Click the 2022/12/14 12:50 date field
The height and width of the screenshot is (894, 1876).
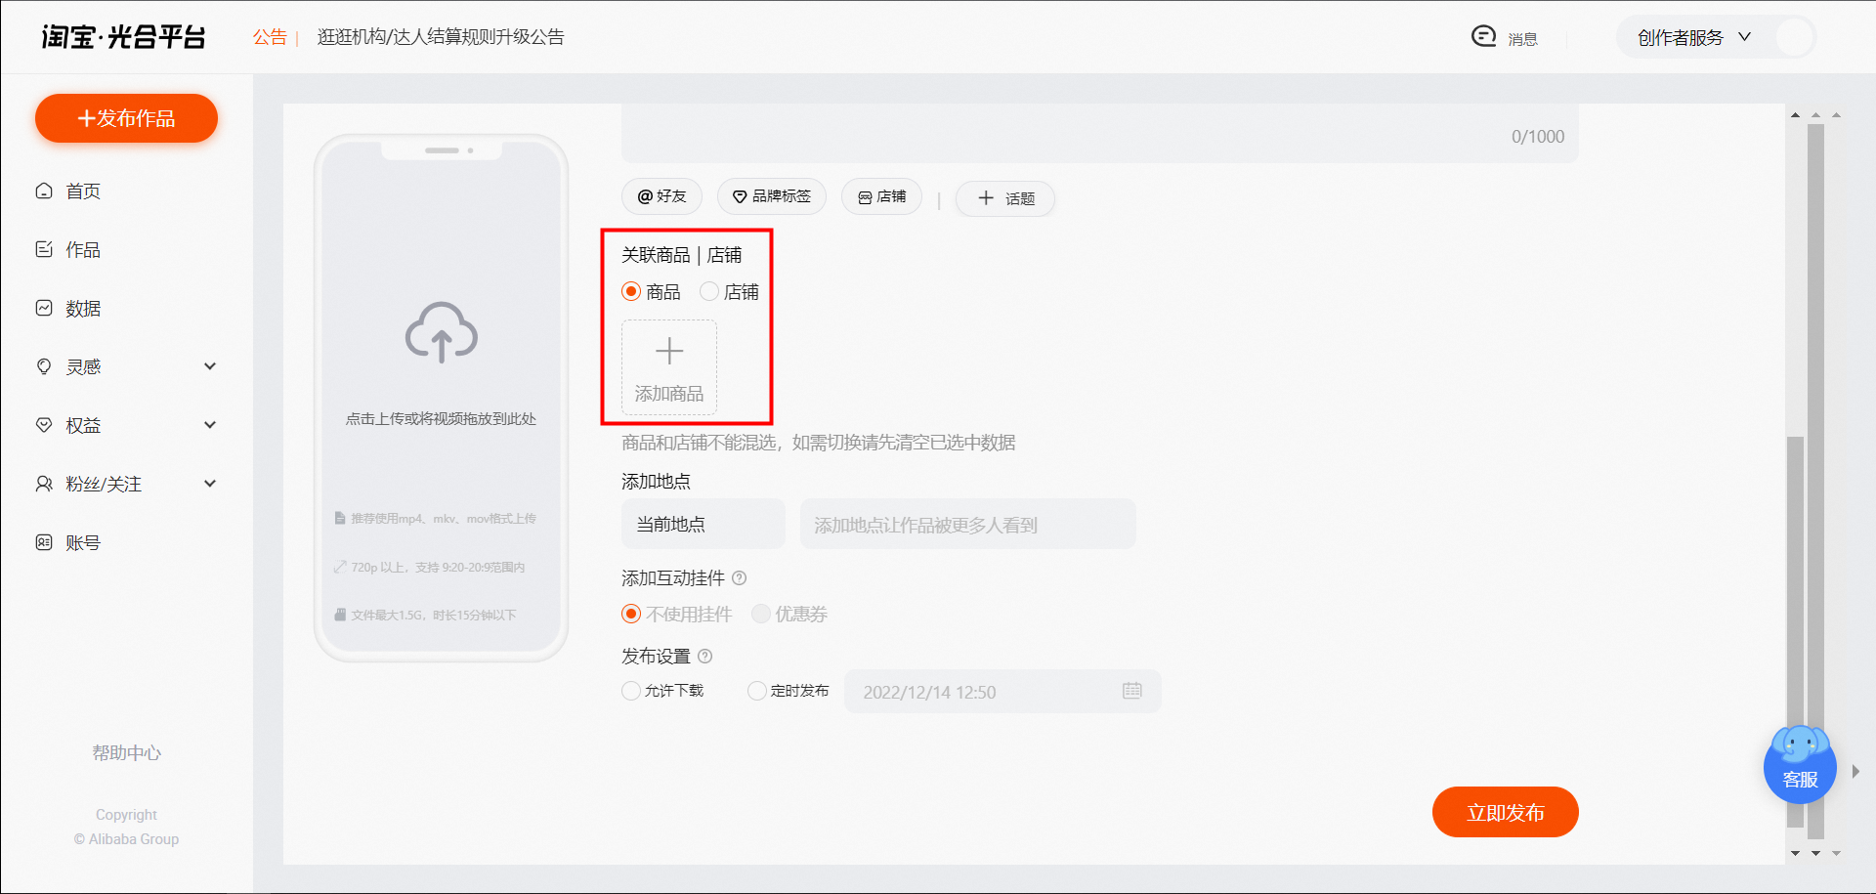(1002, 692)
